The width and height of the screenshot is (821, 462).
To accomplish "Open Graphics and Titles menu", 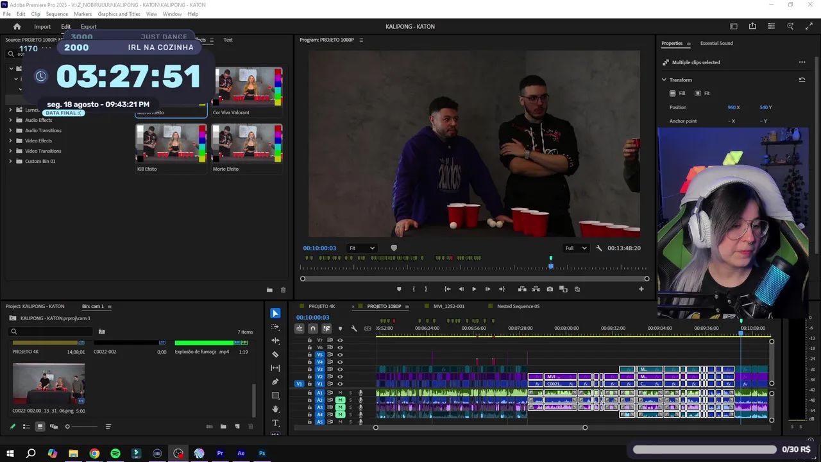I will [x=119, y=13].
